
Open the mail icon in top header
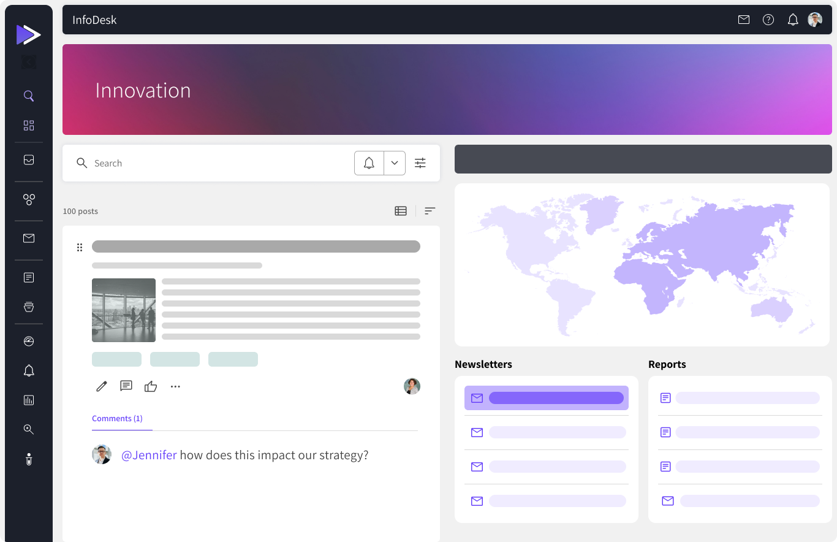point(744,20)
